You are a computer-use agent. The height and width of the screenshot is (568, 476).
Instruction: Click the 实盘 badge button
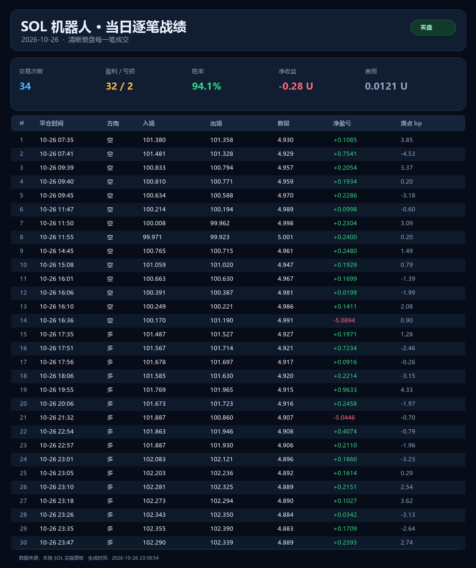click(x=433, y=27)
